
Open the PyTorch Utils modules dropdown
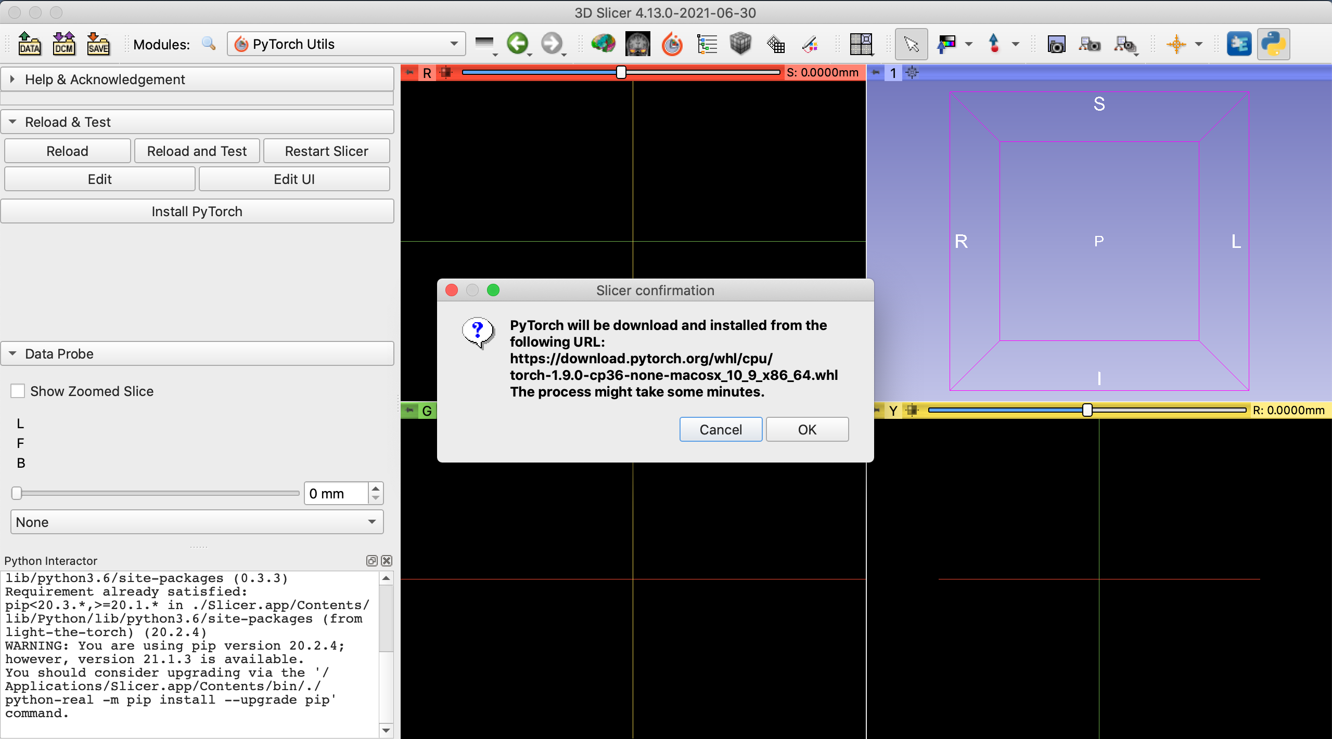(x=454, y=44)
